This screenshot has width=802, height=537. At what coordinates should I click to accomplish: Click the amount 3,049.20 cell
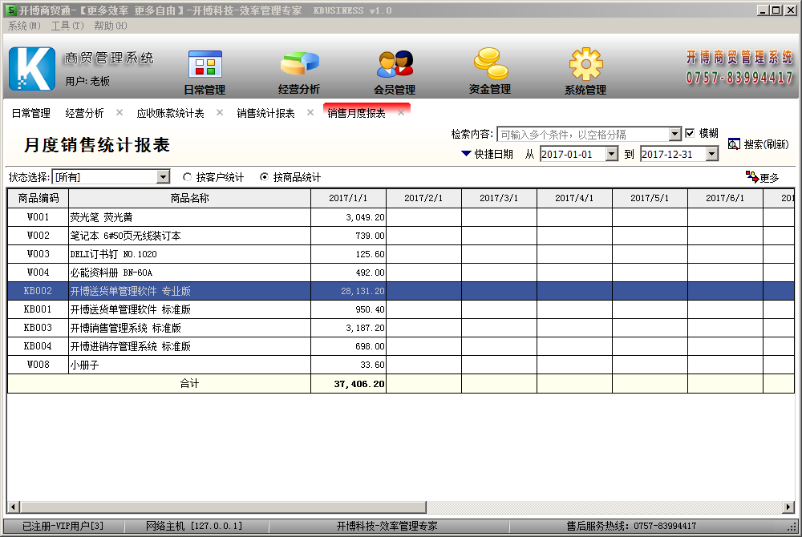click(x=348, y=217)
